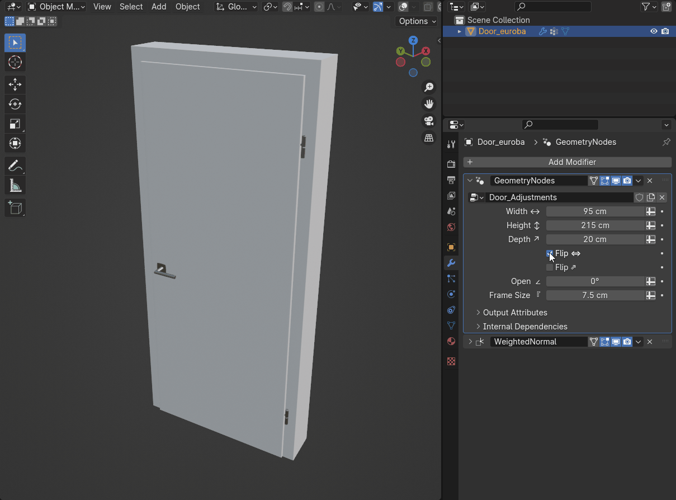Open the Add menu
This screenshot has width=676, height=500.
click(159, 7)
